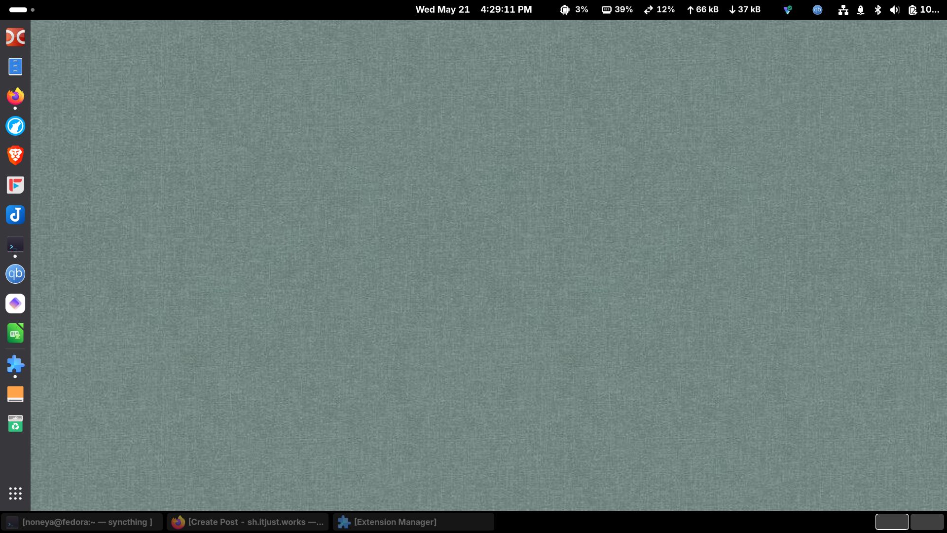Open the blue Files manager dock icon
The image size is (947, 533).
point(15,67)
